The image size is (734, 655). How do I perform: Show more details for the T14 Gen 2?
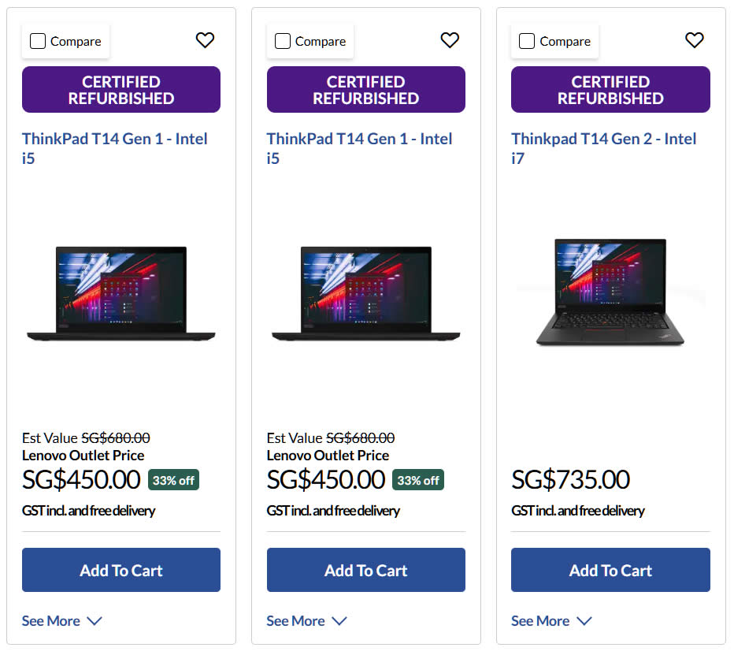551,621
